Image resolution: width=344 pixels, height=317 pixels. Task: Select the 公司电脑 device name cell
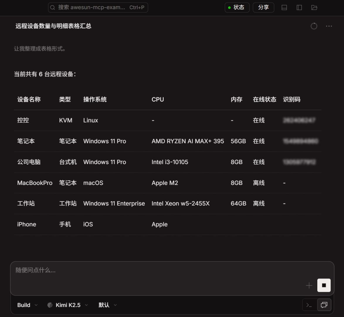[29, 162]
